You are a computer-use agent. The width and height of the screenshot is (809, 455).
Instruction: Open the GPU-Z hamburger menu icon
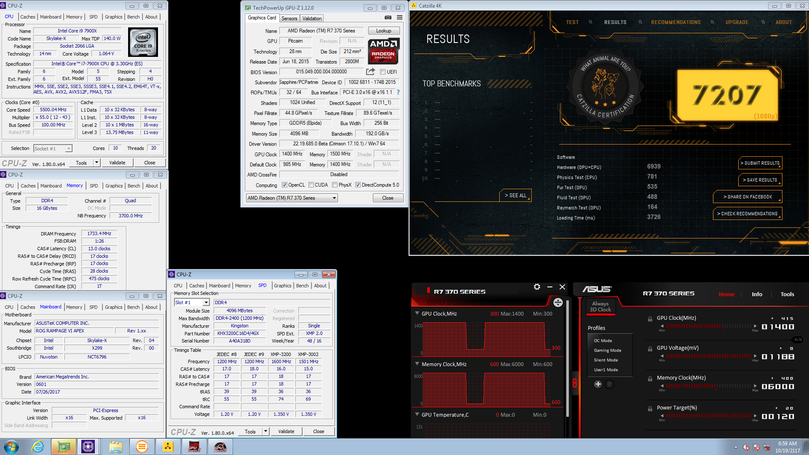pos(399,18)
